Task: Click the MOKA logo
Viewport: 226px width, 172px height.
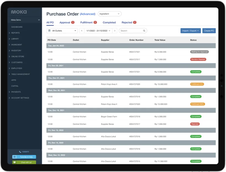Action: coord(19,12)
